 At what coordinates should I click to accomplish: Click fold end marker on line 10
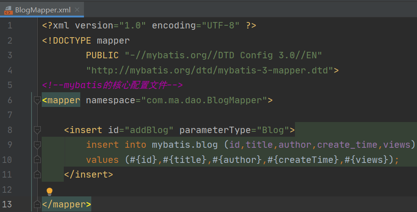[37, 160]
